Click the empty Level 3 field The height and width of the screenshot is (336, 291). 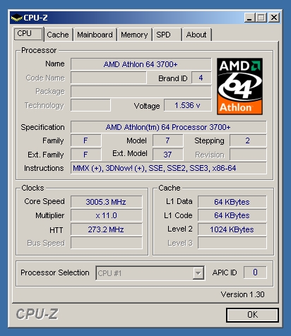tap(232, 243)
